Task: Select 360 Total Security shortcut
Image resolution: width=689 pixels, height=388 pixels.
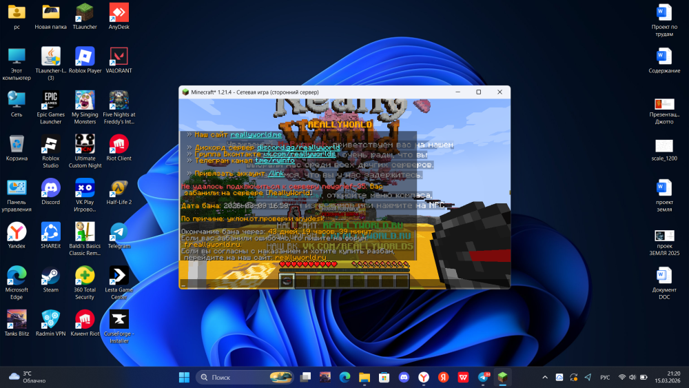Action: coord(85,284)
